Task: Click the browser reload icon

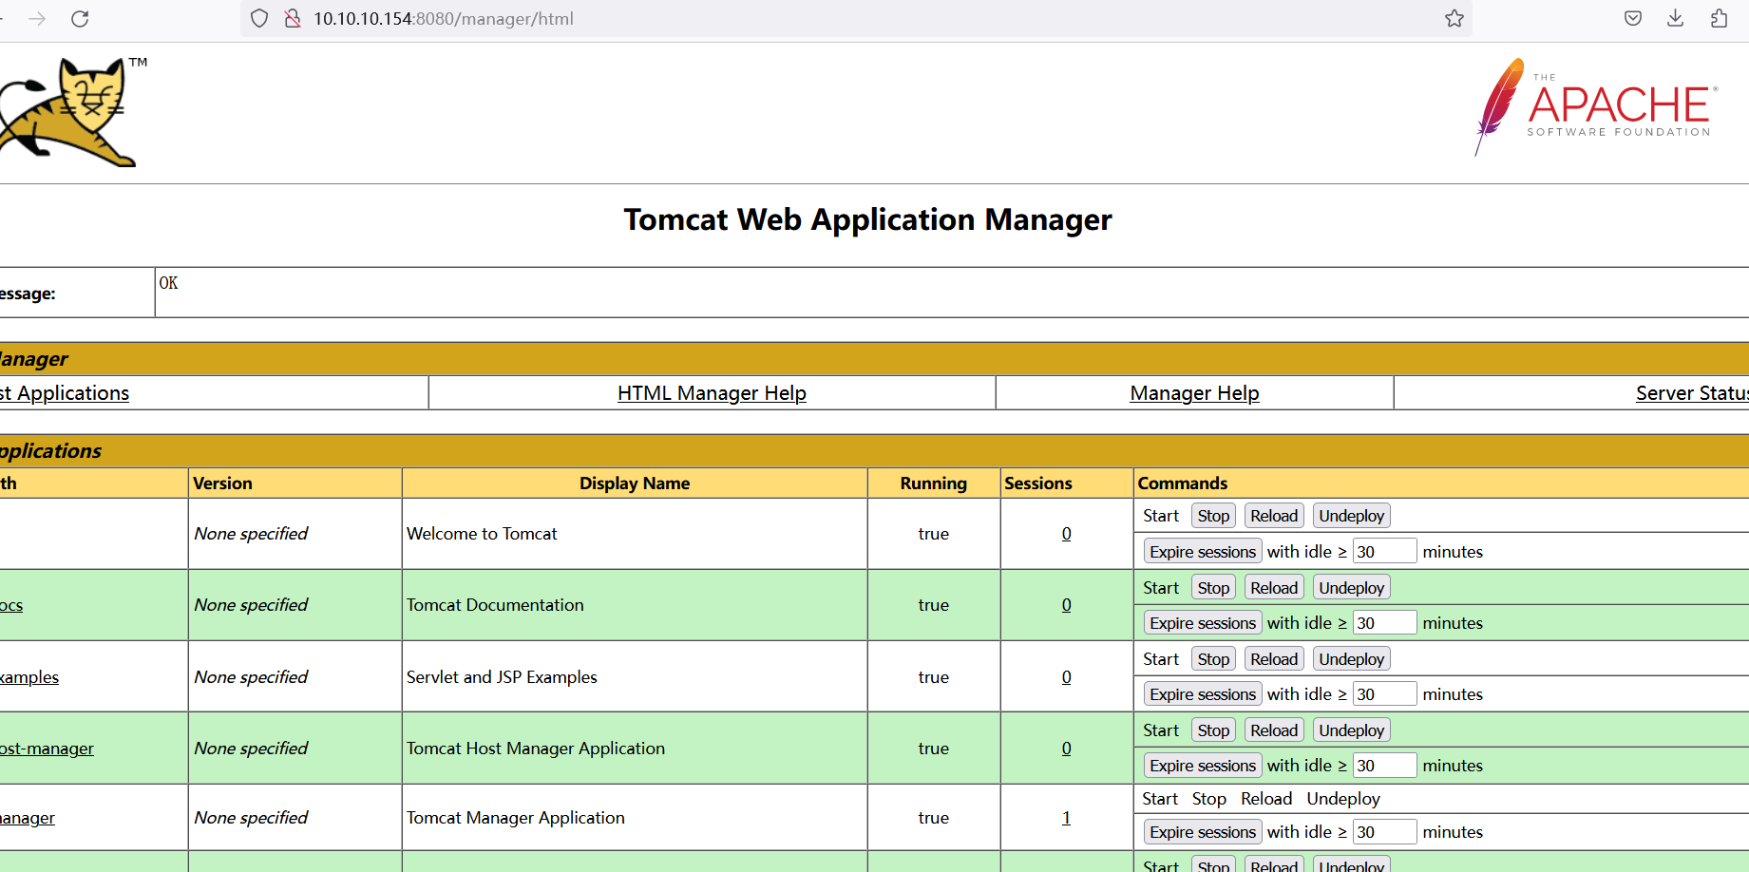Action: coord(80,19)
